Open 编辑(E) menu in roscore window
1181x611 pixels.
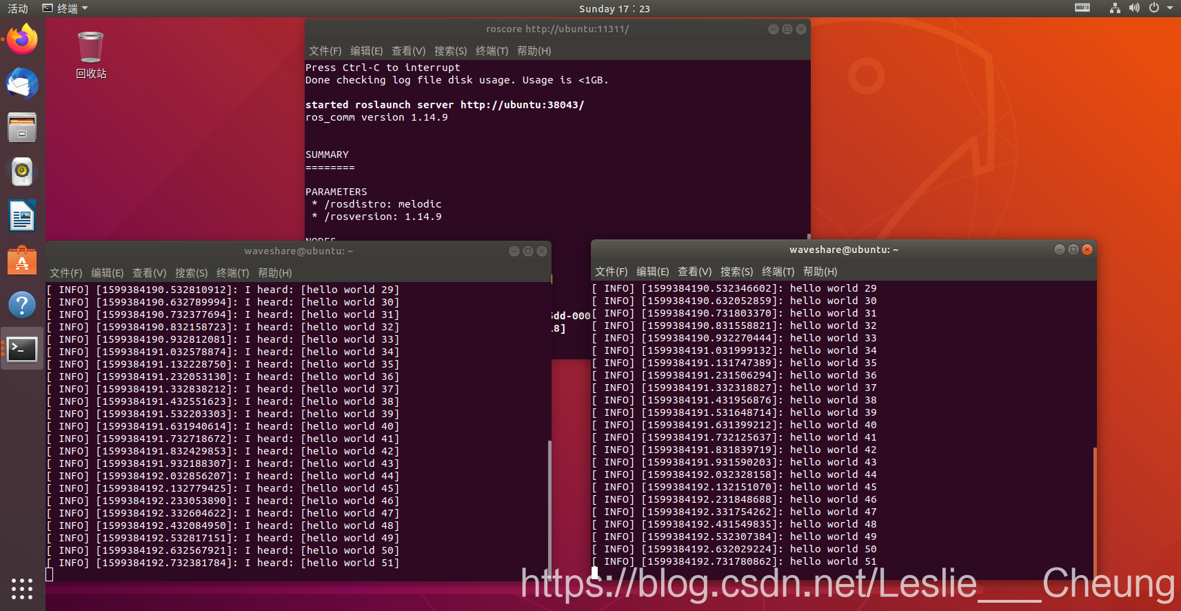366,51
